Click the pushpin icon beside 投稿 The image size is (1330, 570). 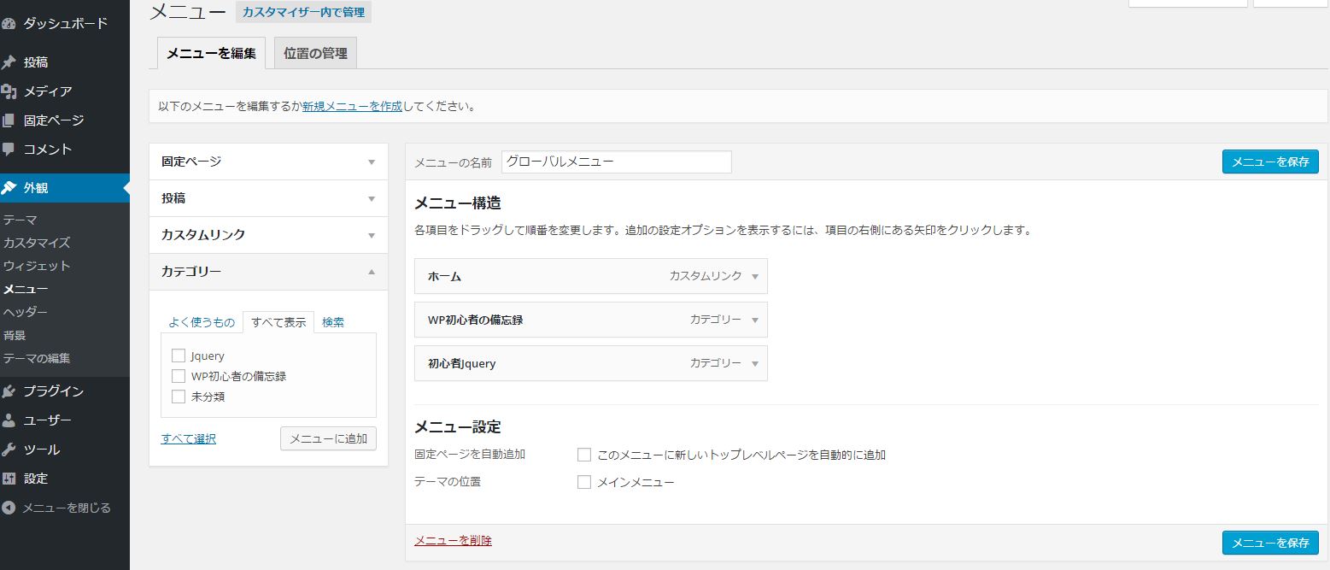coord(9,62)
